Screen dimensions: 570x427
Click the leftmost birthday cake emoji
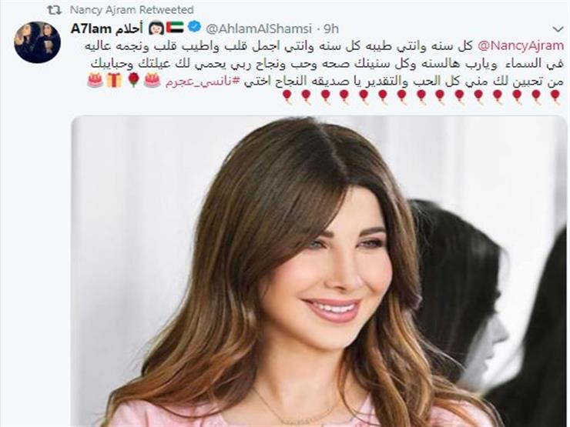tap(95, 80)
